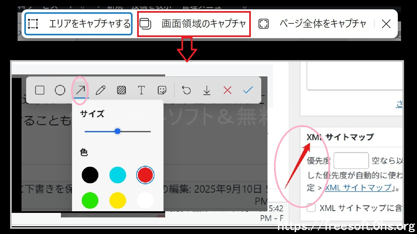417x234 pixels.
Task: Select the pencil draw tool
Action: coord(100,90)
